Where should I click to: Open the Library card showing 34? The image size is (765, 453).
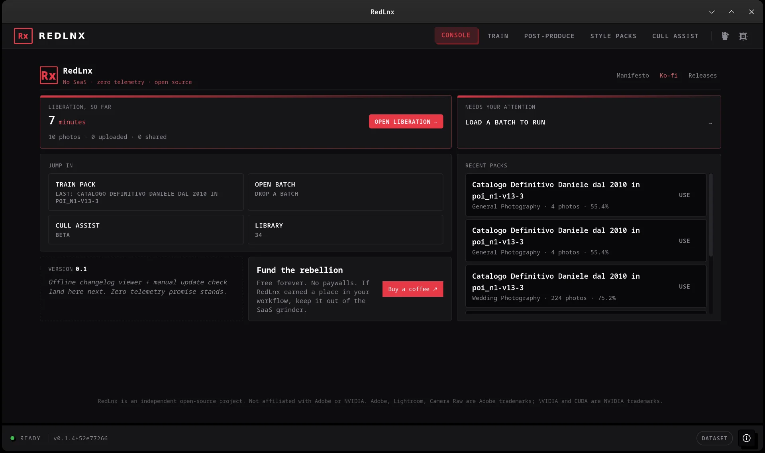pos(345,229)
